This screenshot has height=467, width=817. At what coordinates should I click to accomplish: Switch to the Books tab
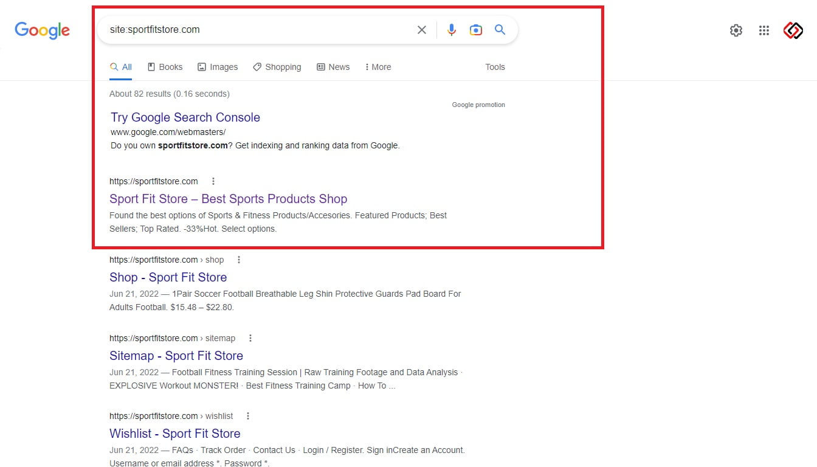pos(165,67)
